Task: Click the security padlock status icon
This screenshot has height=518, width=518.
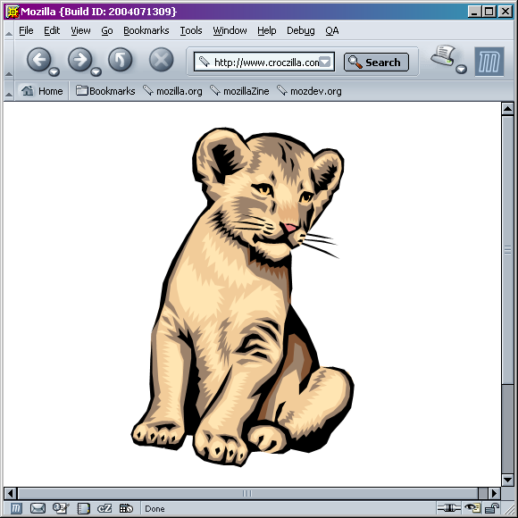Action: pyautogui.click(x=492, y=508)
